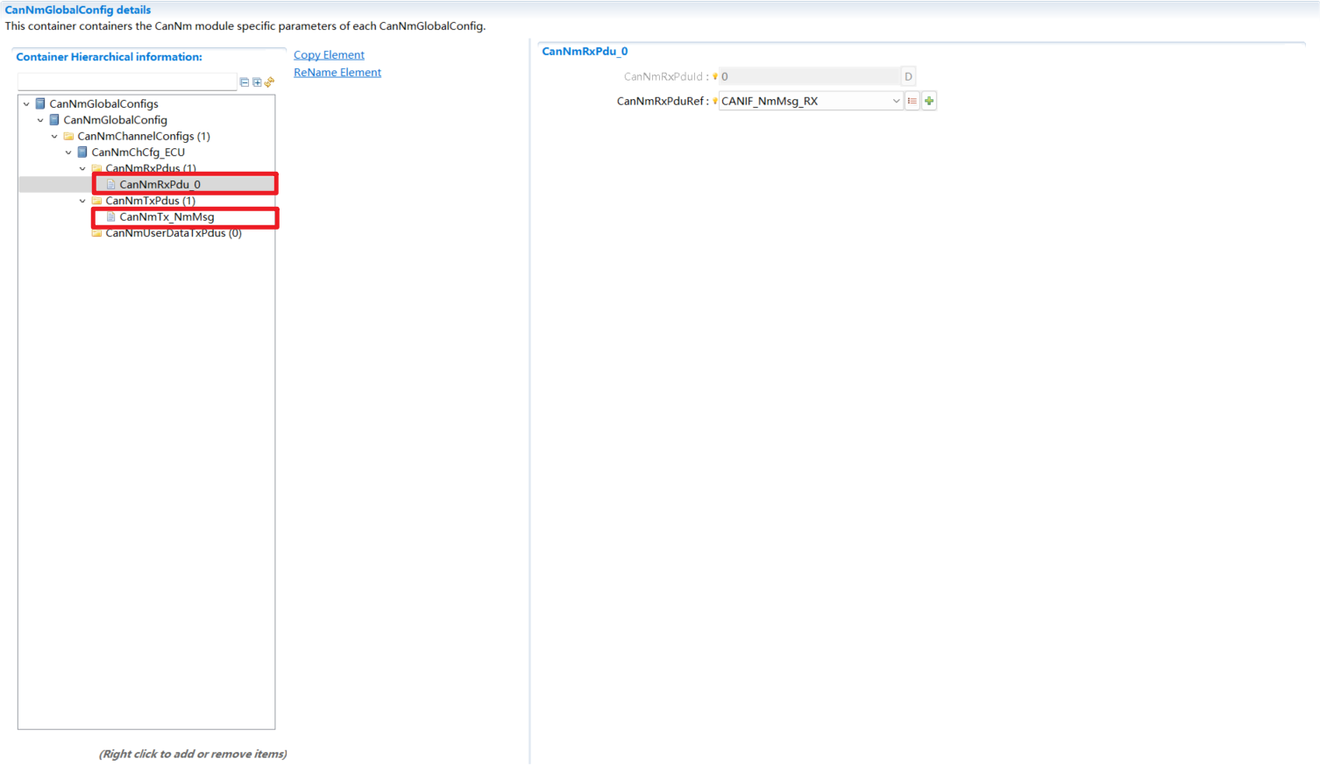Click the module icon of CanNmGlobalConfigs

click(39, 103)
